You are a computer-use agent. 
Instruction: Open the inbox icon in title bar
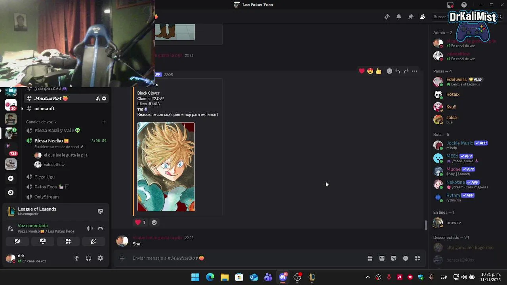[x=450, y=5]
